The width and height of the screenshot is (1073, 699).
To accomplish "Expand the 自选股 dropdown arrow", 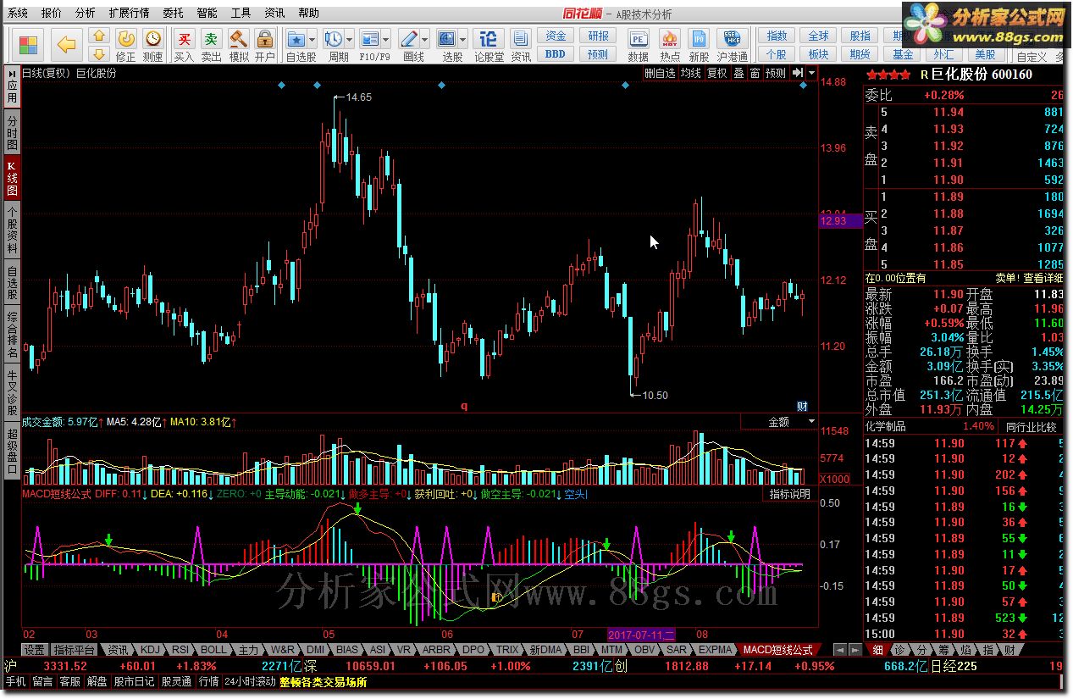I will 312,39.
